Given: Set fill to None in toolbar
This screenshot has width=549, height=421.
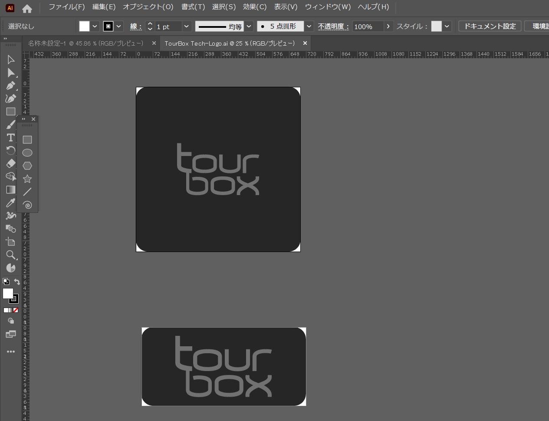Looking at the screenshot, I should [x=16, y=310].
